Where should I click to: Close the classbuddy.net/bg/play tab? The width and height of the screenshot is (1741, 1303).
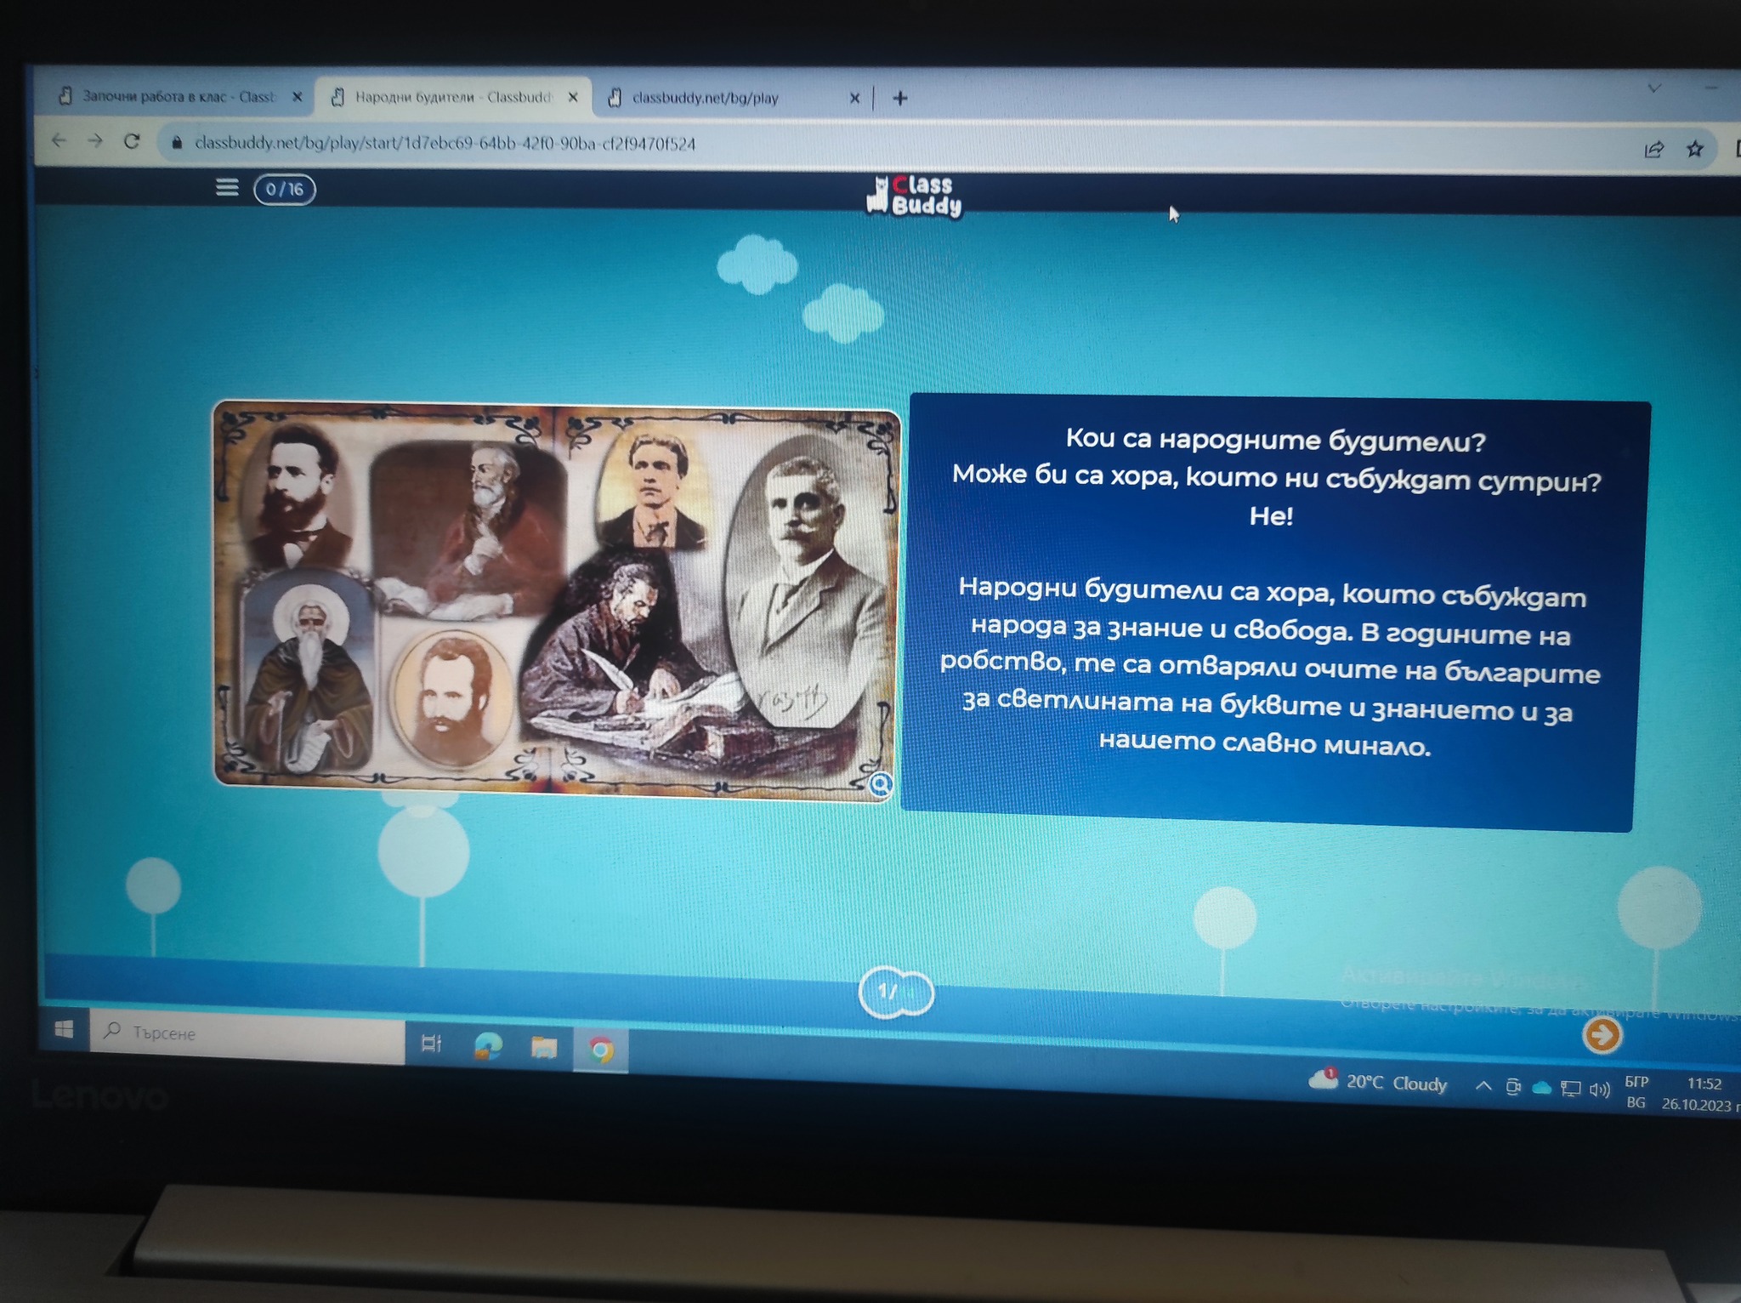point(854,99)
